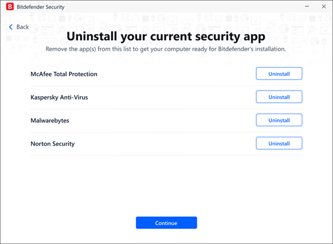
Task: Uninstall Norton Security
Action: click(279, 143)
